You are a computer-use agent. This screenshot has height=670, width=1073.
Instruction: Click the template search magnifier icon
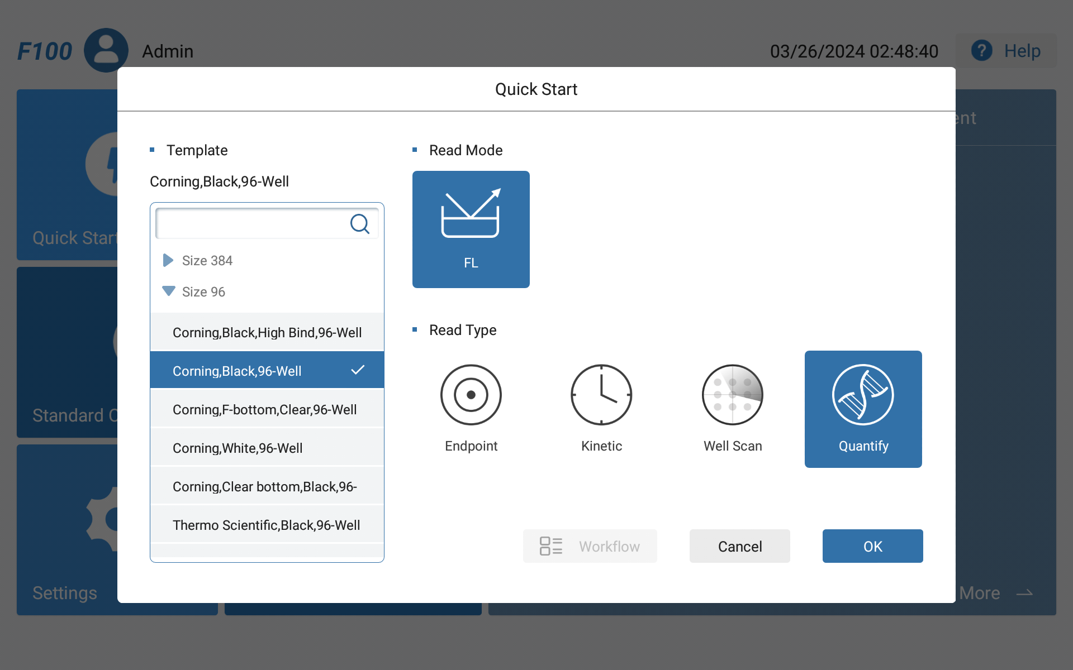(x=360, y=224)
